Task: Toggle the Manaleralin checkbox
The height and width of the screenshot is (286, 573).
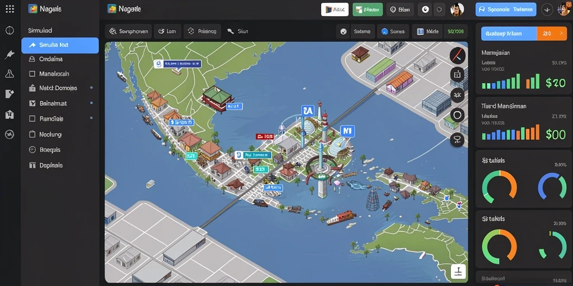Action: click(x=32, y=74)
